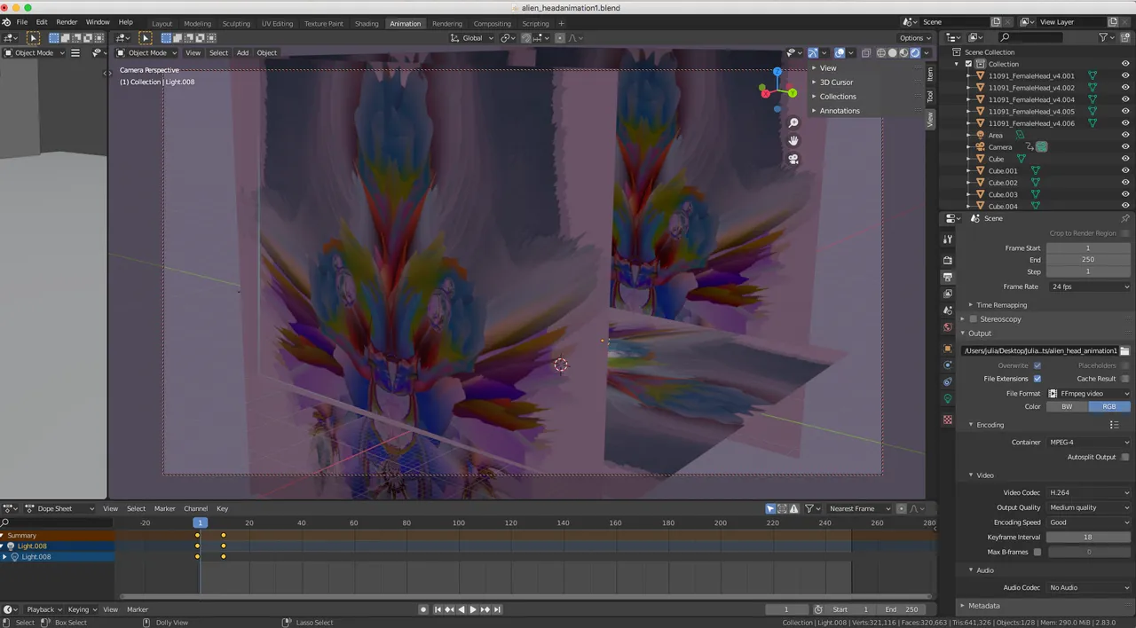Open the Render properties tab icon
1136x628 pixels.
point(948,260)
